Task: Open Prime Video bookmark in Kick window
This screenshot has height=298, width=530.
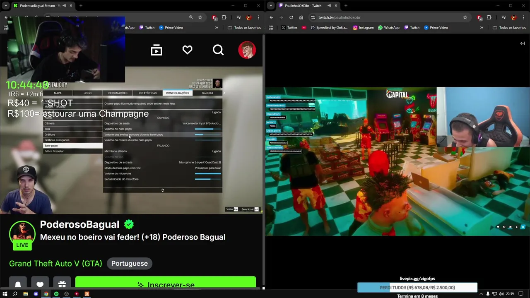Action: [x=171, y=28]
